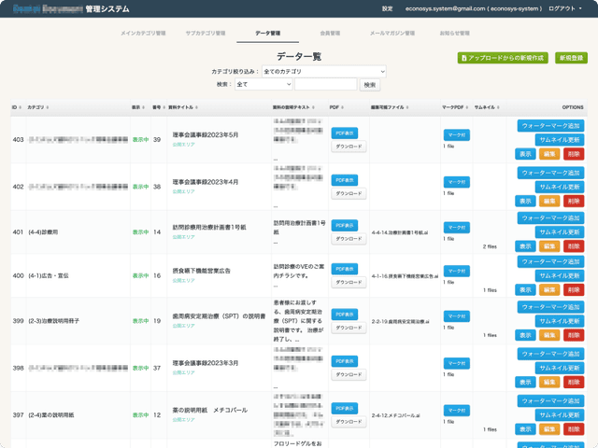This screenshot has width=598, height=448.
Task: Click アップロードからの新規作成 button
Action: pyautogui.click(x=503, y=58)
